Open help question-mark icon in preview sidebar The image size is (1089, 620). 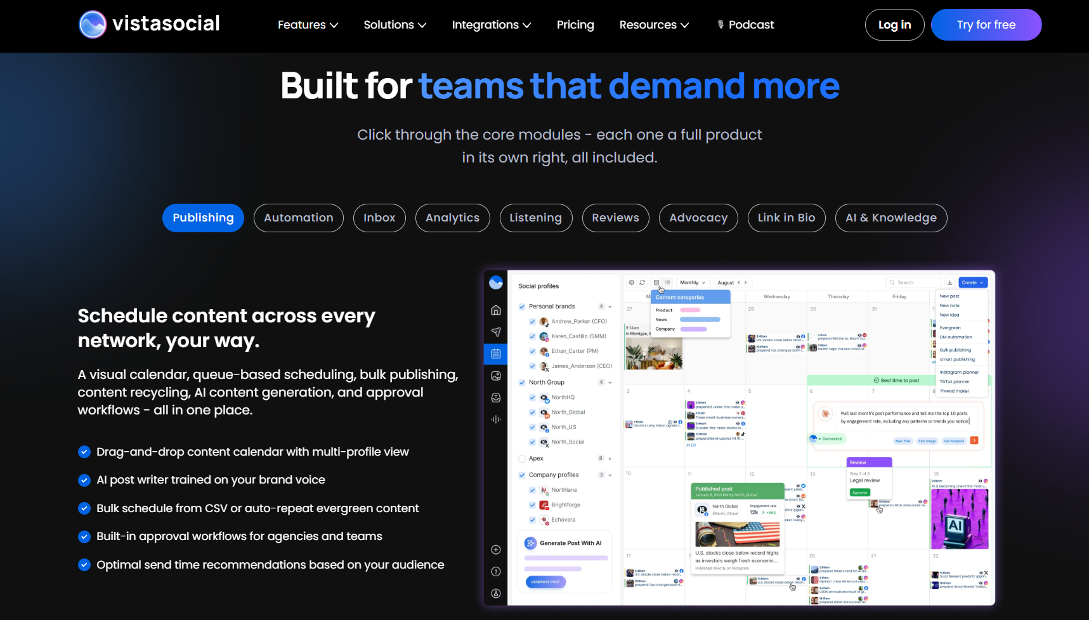tap(496, 572)
